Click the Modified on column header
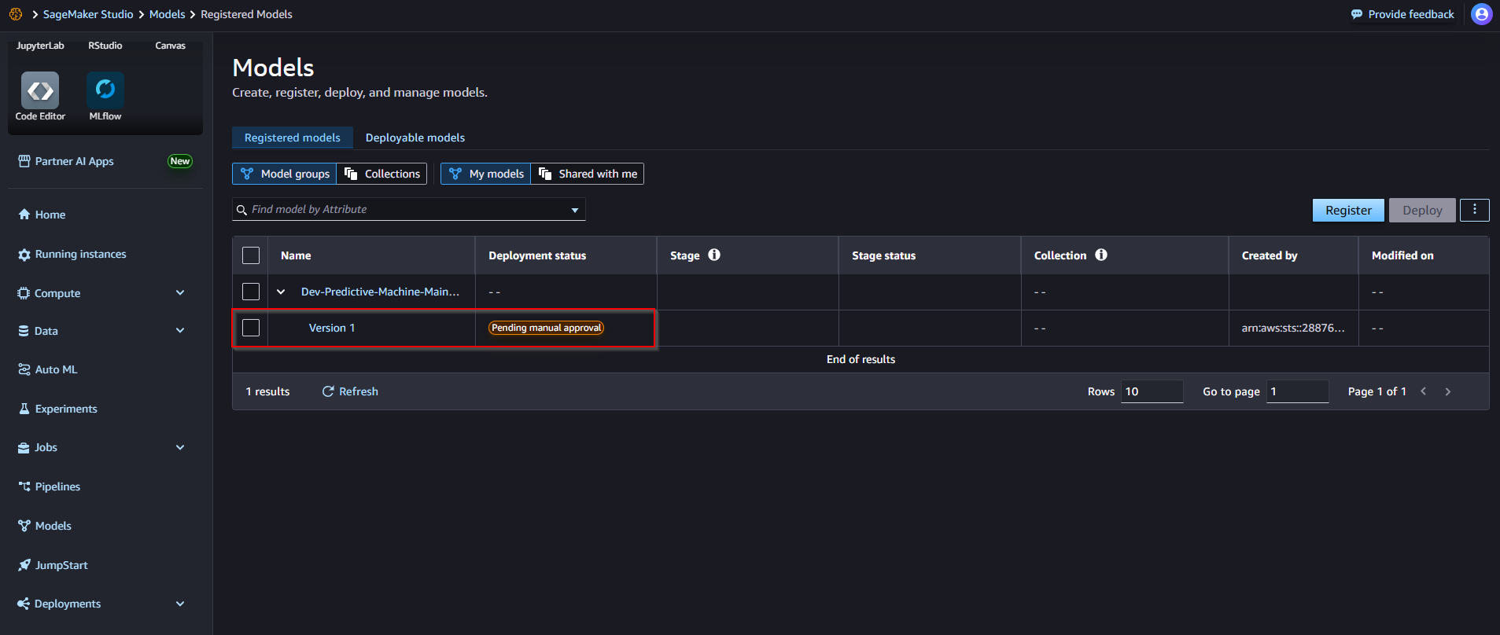 pos(1402,255)
